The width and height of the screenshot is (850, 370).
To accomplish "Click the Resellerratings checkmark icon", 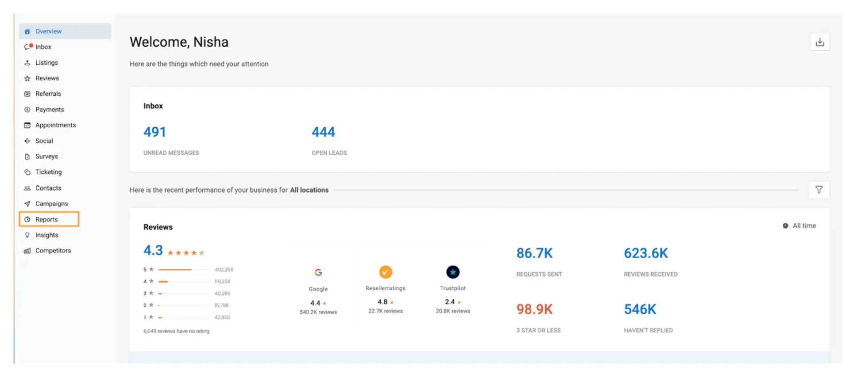I will point(385,272).
